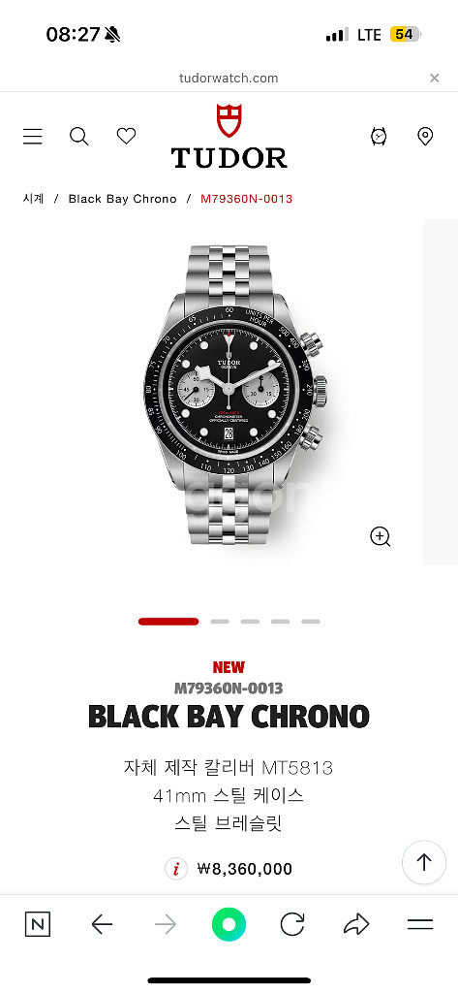Tap the search magnifier icon

tap(79, 136)
